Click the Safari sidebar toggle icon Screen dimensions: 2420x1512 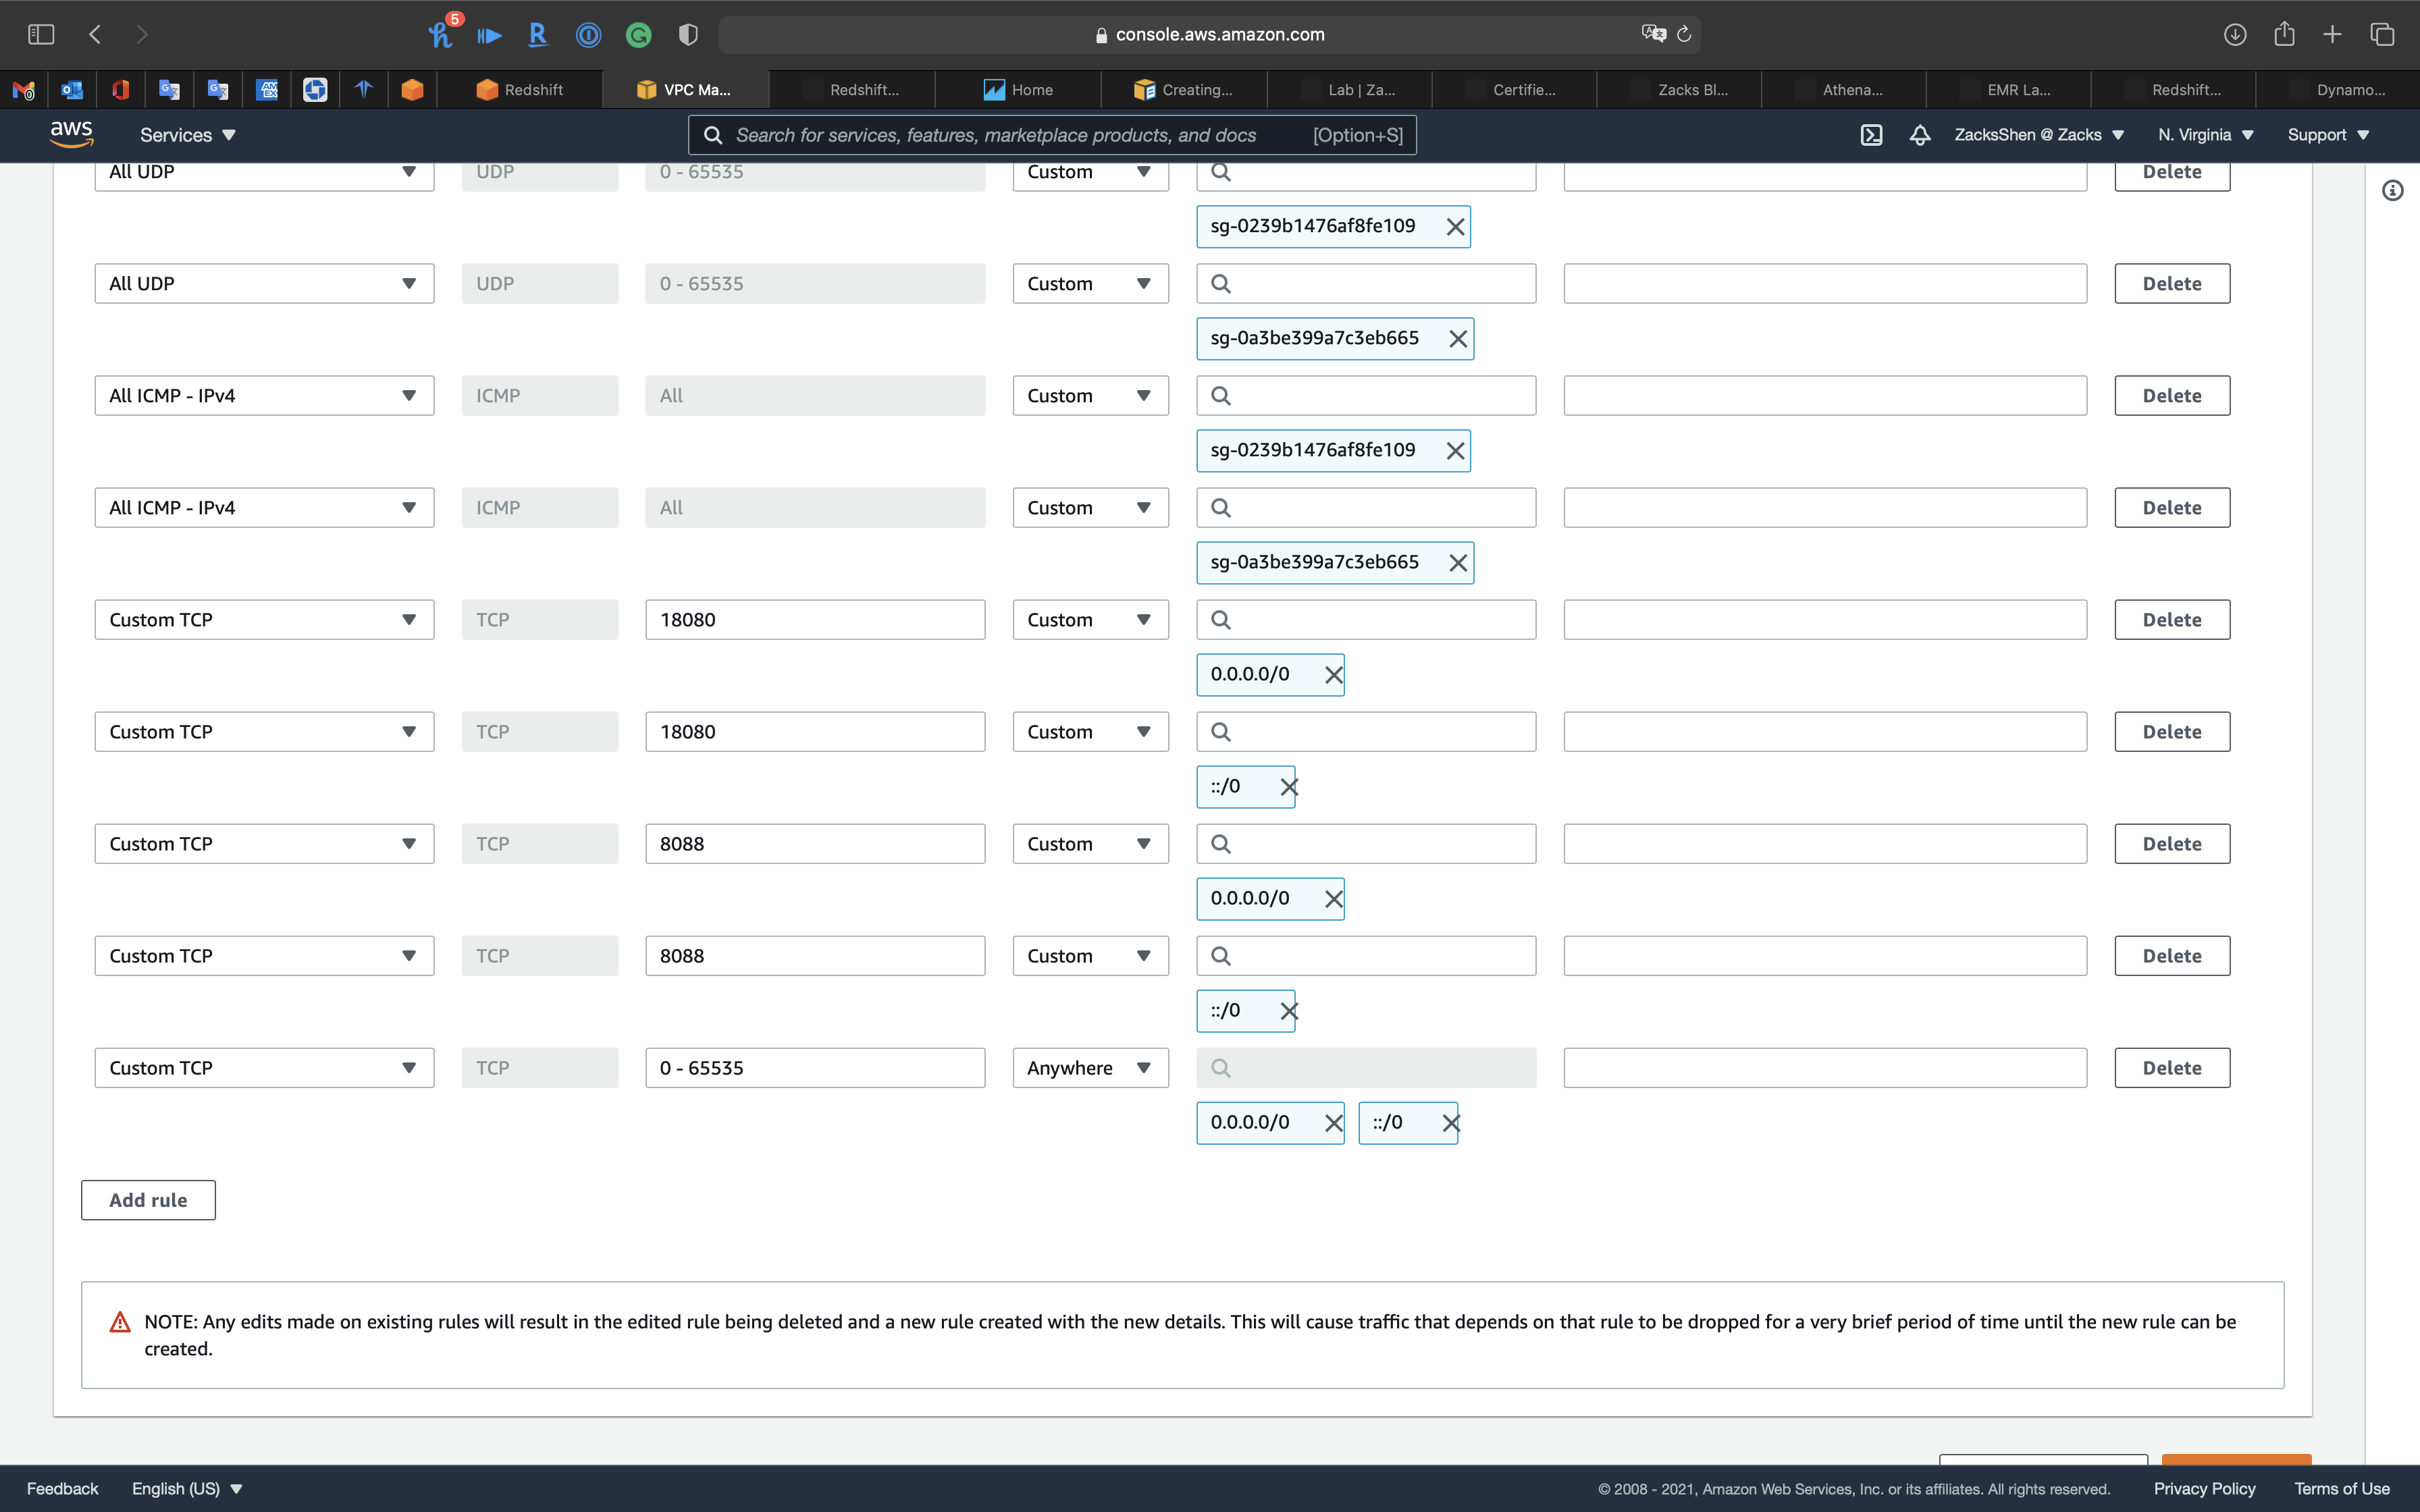pyautogui.click(x=41, y=35)
